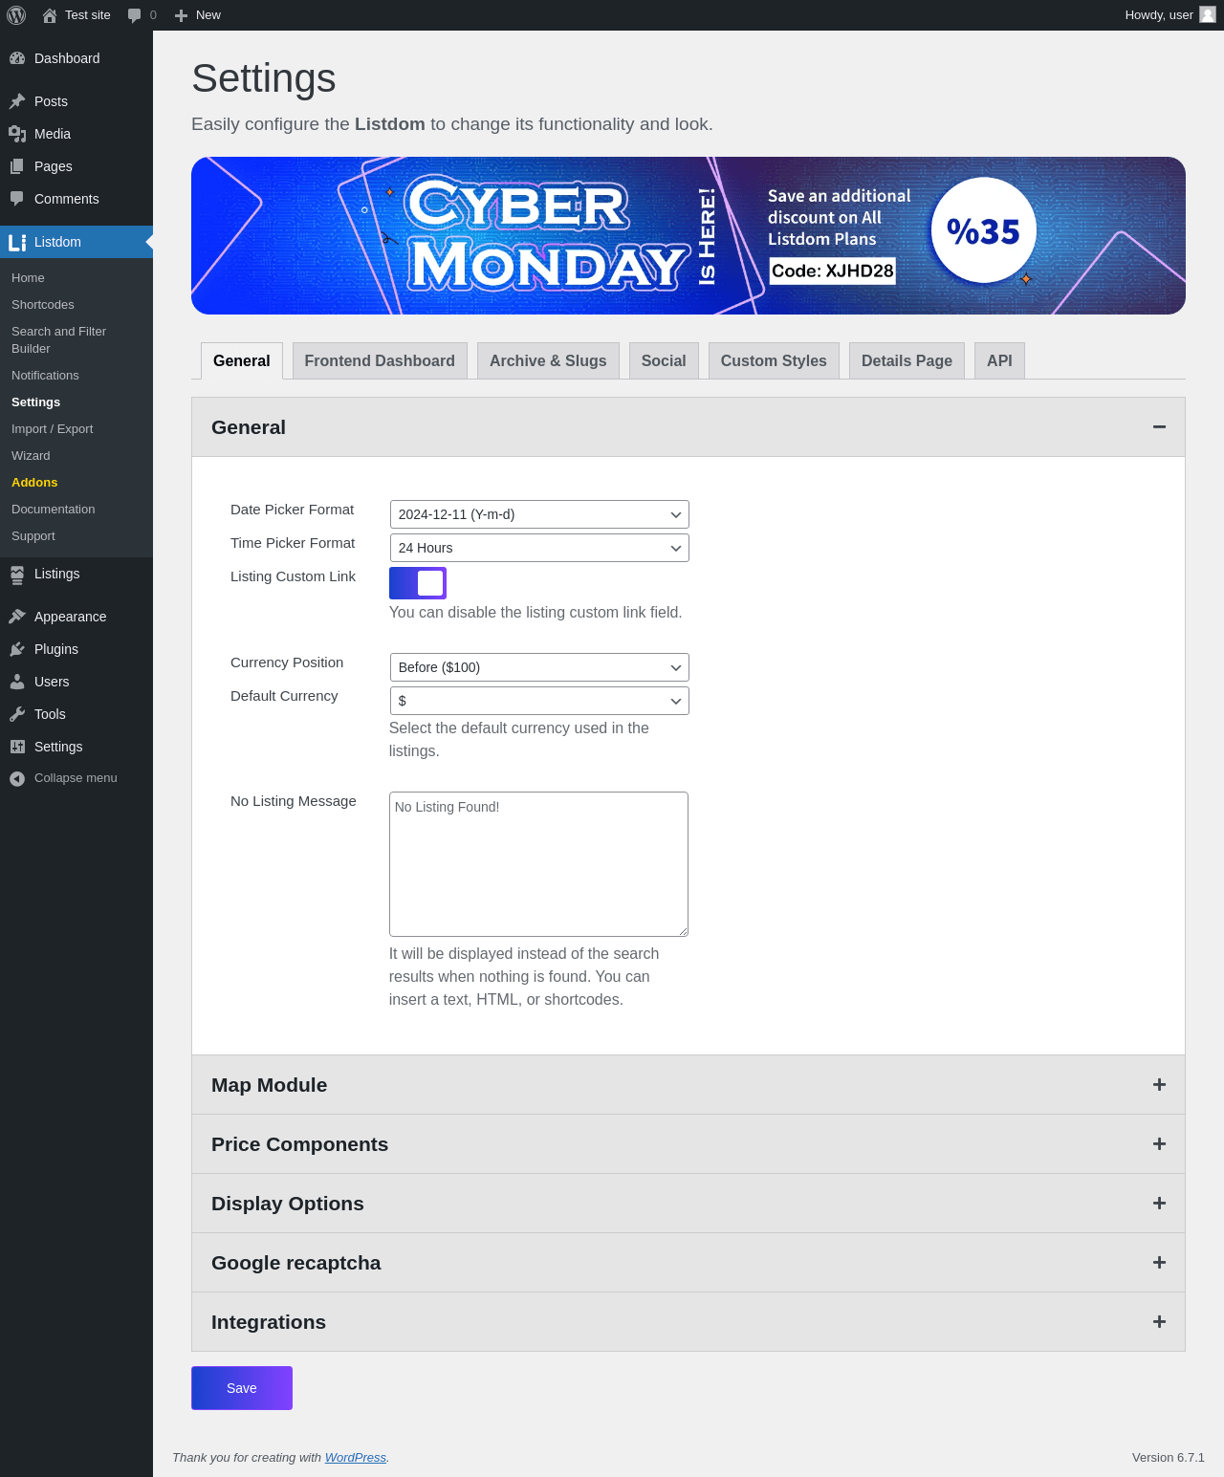Click Howdy, user account menu
1224x1477 pixels.
point(1170,15)
